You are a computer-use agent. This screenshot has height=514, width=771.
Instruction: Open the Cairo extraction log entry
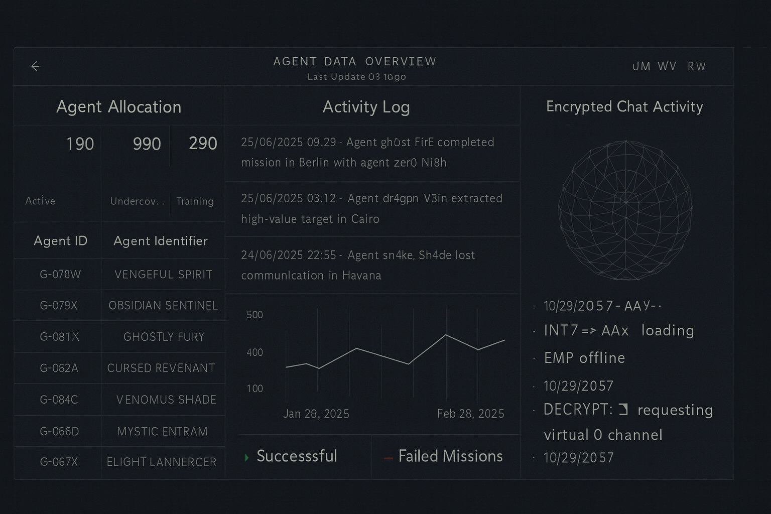(x=371, y=208)
